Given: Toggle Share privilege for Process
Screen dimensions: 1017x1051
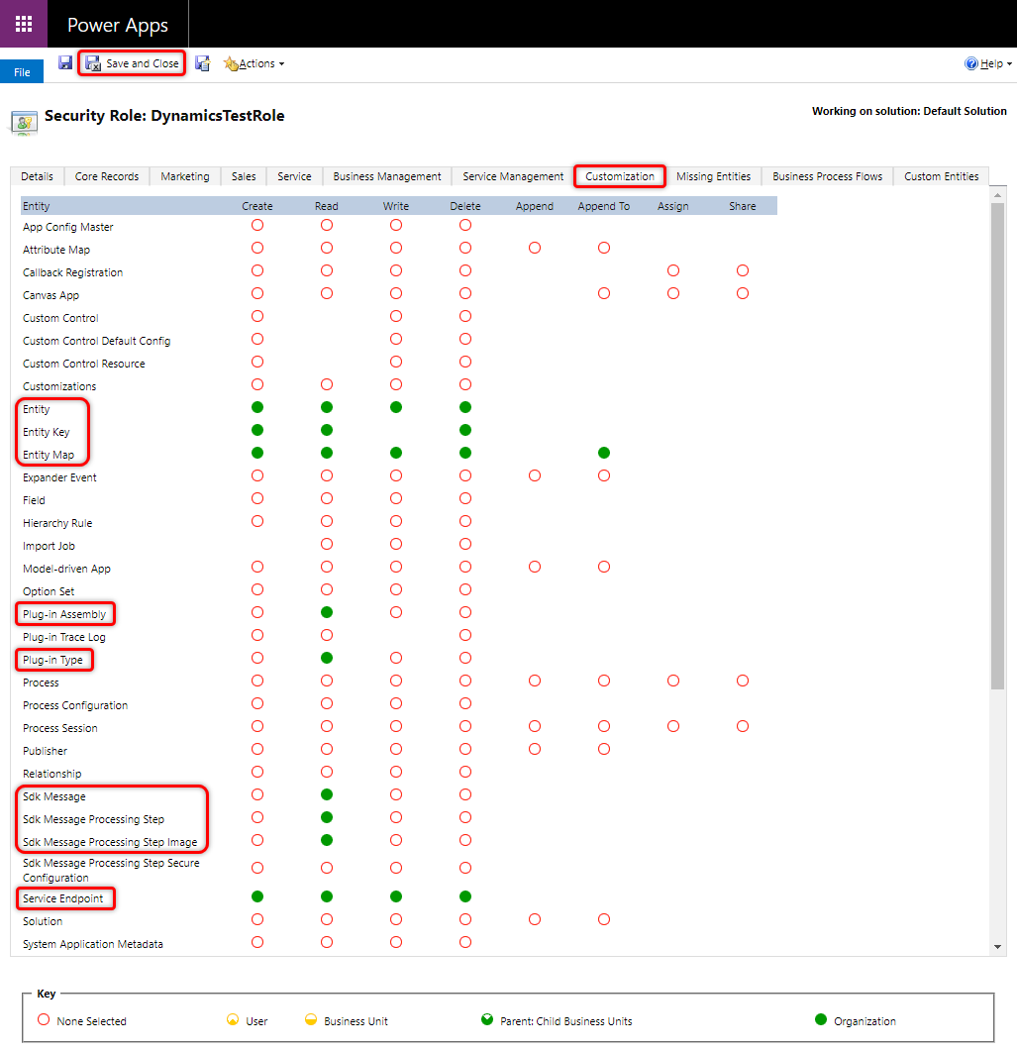Looking at the screenshot, I should [743, 681].
